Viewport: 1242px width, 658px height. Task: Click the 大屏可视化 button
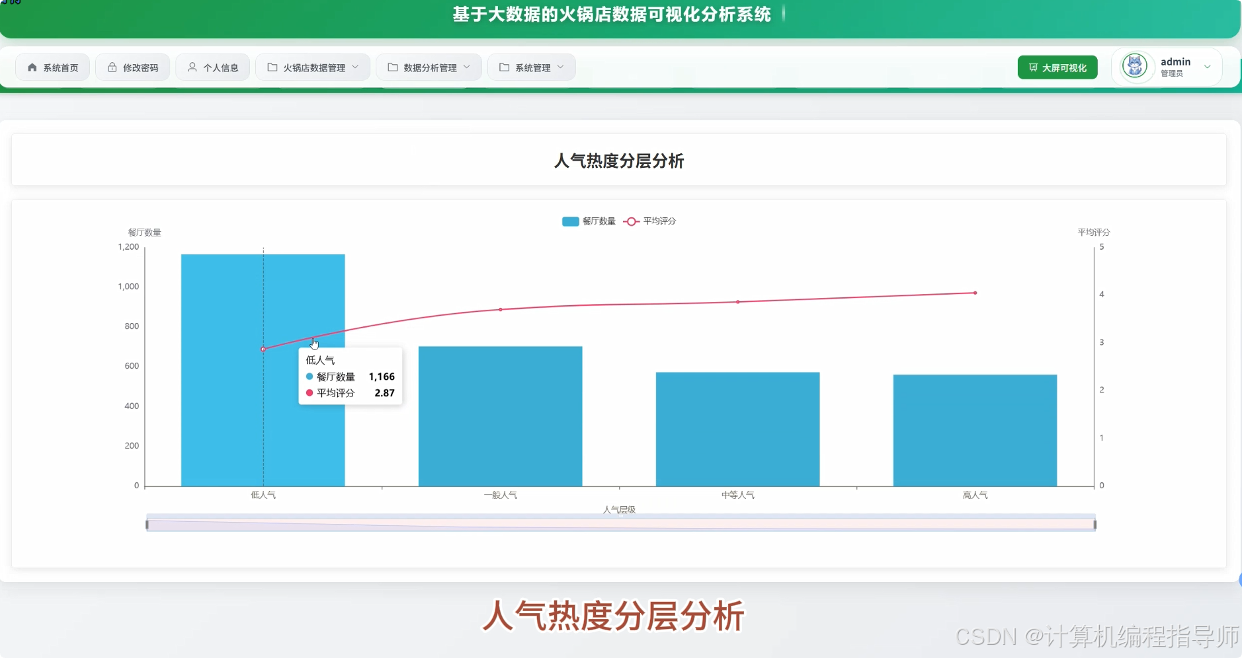point(1057,67)
